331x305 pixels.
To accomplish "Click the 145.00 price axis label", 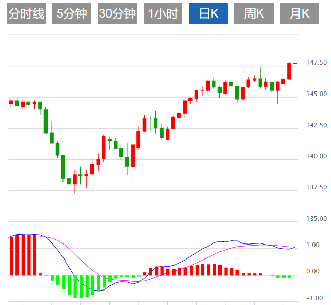I will click(x=317, y=94).
